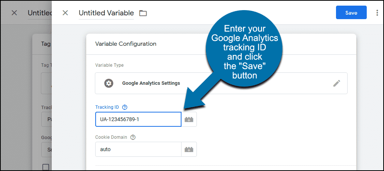Open the background Track Type dropdown

tap(46, 119)
